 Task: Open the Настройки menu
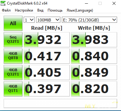[x=24, y=10]
